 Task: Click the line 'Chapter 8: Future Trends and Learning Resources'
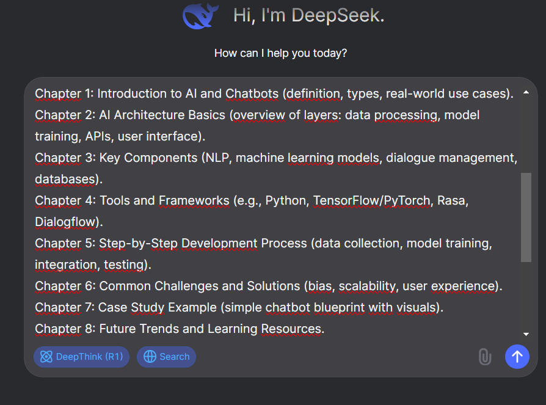point(180,329)
